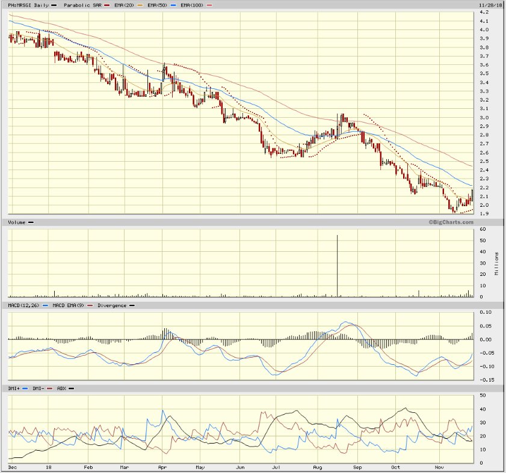
Task: Open the ©BigCharts.com credit text
Action: (451, 222)
